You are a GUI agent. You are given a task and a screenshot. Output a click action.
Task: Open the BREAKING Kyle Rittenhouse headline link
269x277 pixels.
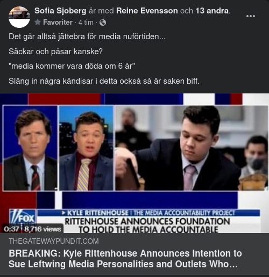tap(125, 259)
